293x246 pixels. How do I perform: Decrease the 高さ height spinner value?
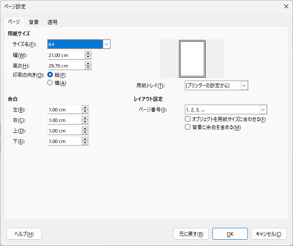point(88,68)
